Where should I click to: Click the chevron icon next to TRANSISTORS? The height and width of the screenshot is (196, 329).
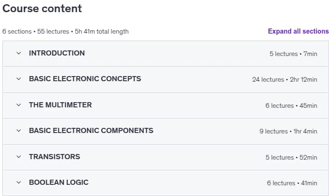tap(19, 157)
